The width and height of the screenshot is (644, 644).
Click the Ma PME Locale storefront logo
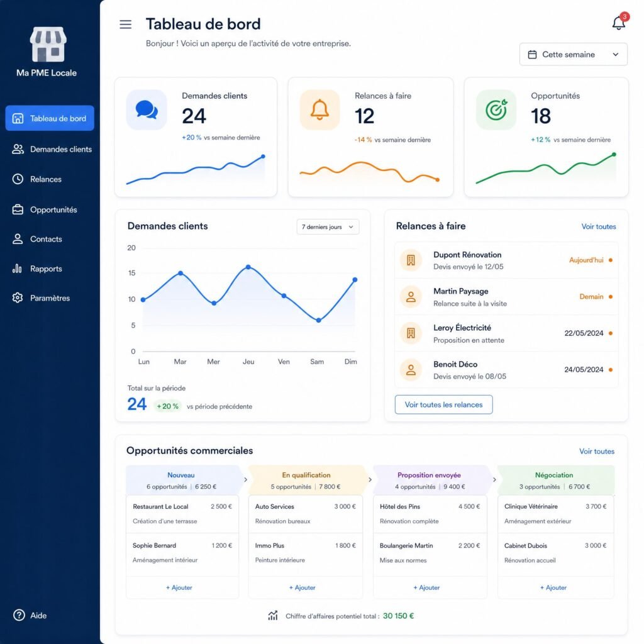click(x=48, y=44)
